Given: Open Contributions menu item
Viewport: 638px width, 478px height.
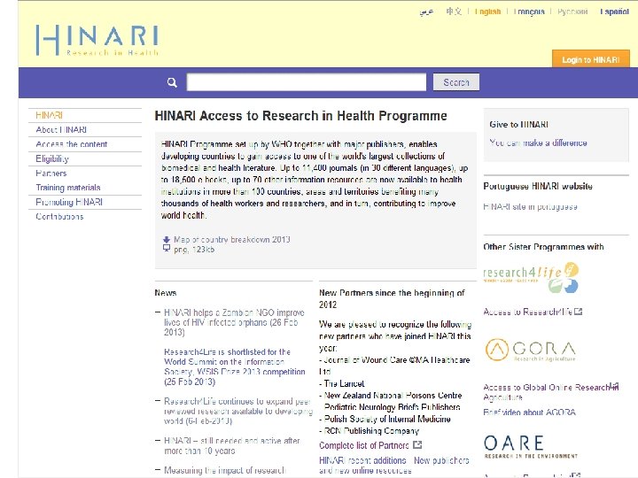Looking at the screenshot, I should click(59, 217).
